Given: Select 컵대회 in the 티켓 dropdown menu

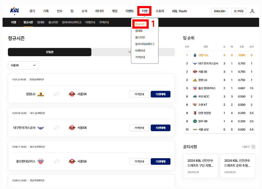Looking at the screenshot, I should pos(139,31).
